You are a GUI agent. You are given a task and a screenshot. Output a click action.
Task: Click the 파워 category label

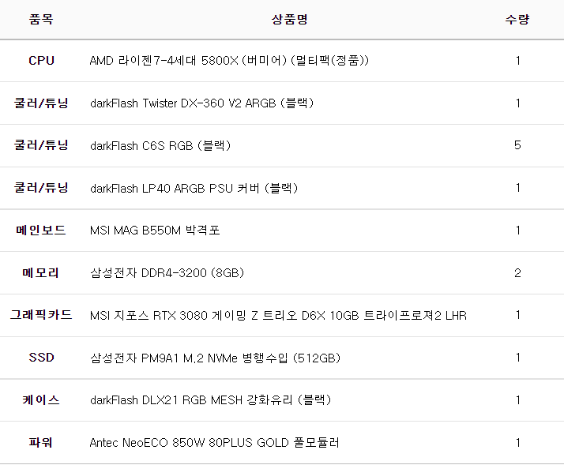coord(41,443)
